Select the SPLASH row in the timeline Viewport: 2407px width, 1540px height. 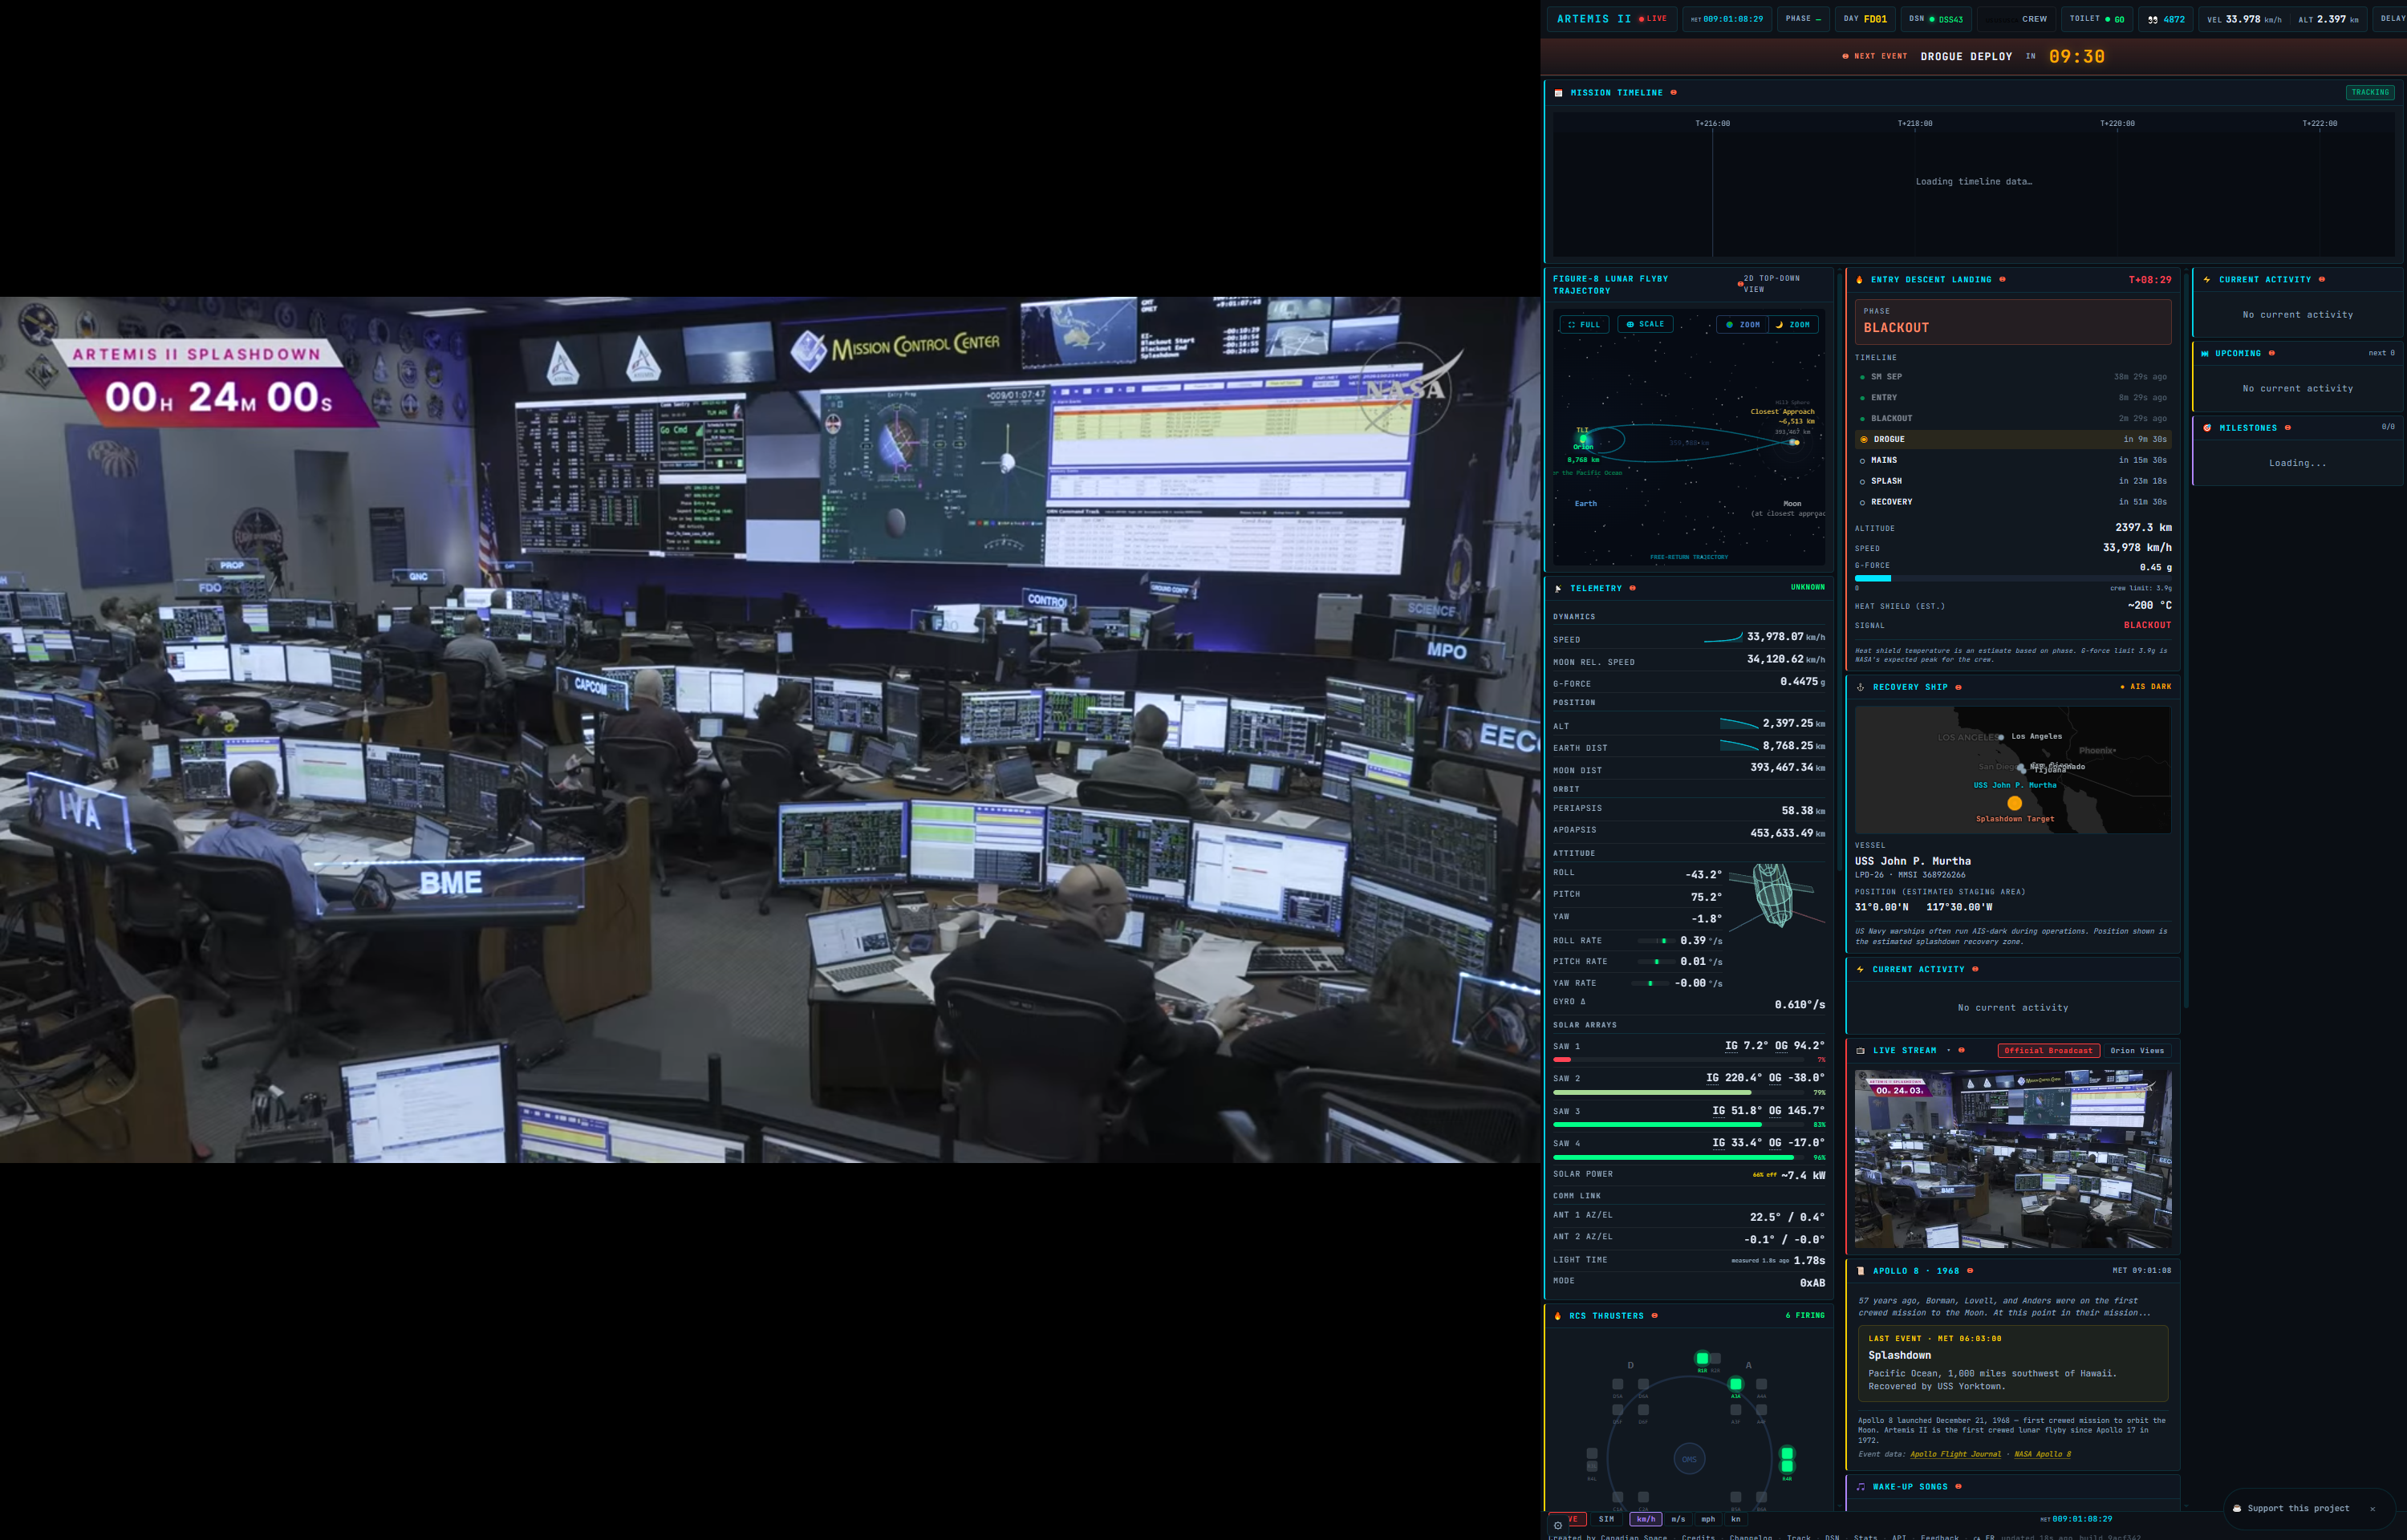coord(2013,481)
